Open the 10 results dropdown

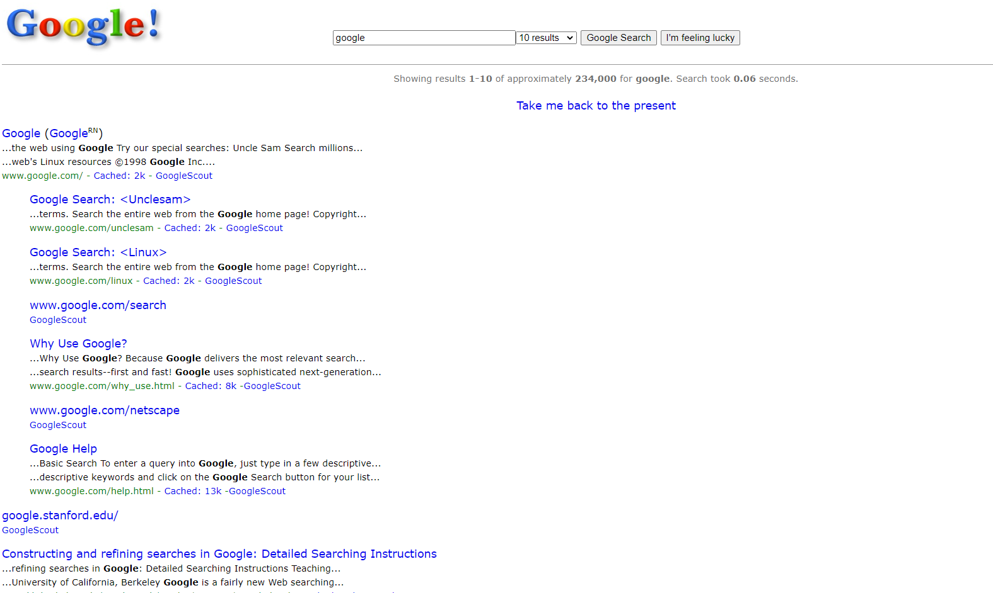[546, 38]
